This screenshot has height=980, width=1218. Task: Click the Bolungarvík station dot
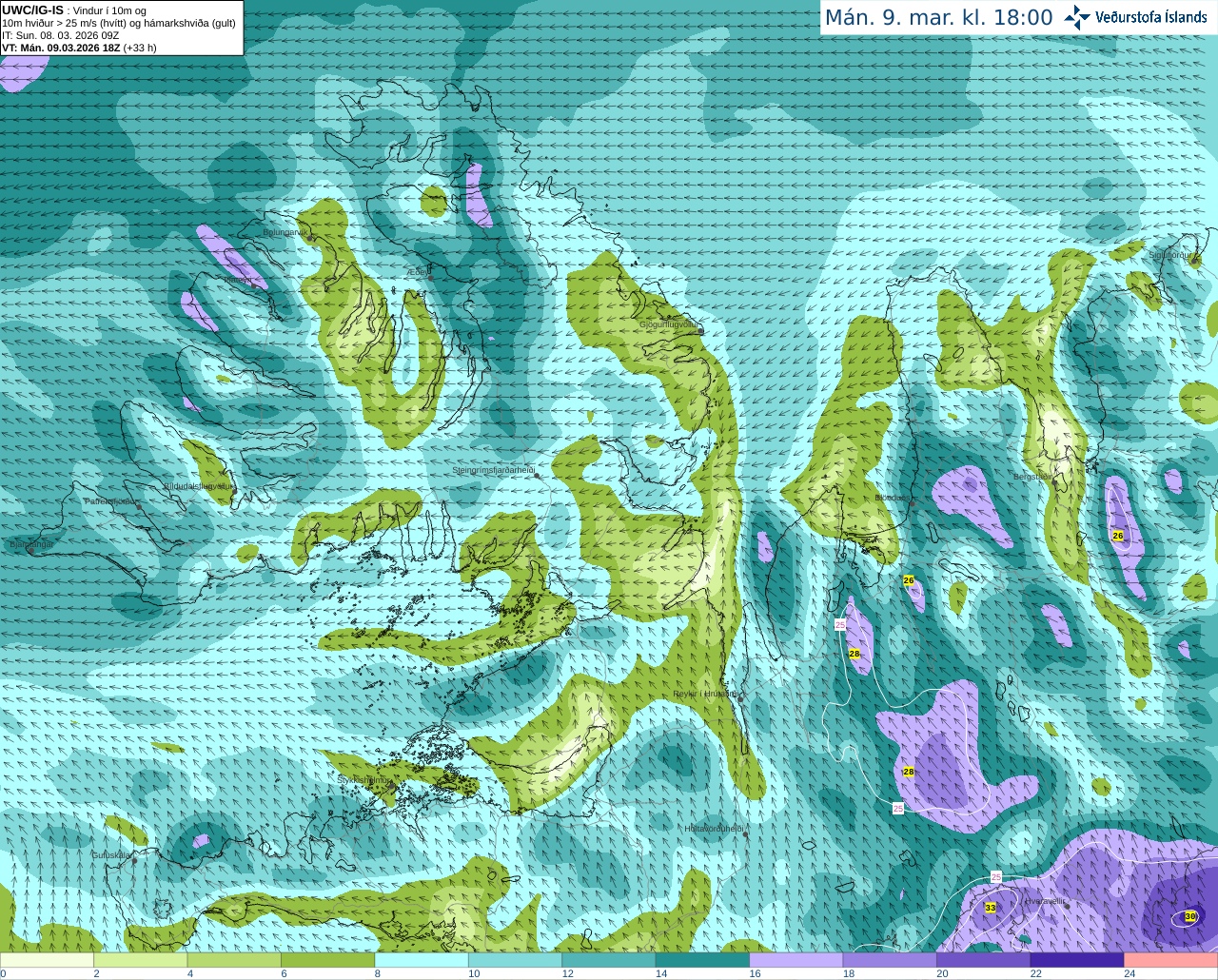coord(310,237)
